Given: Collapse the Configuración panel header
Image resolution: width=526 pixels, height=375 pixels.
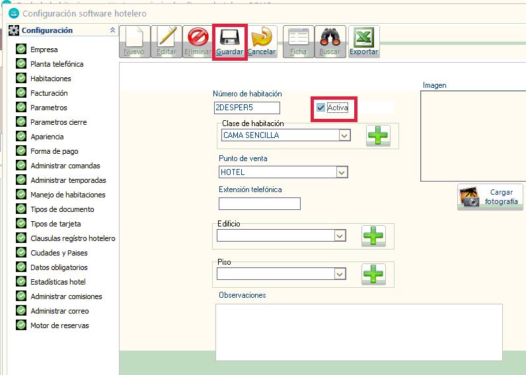Looking at the screenshot, I should point(112,30).
